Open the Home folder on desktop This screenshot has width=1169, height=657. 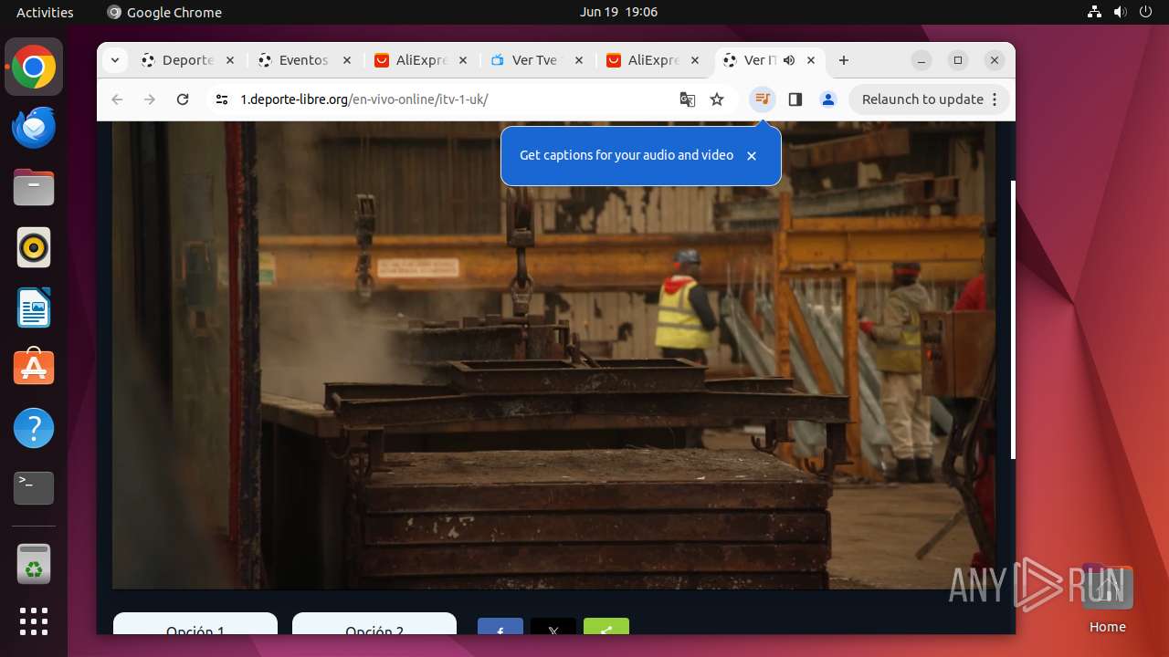click(1107, 598)
